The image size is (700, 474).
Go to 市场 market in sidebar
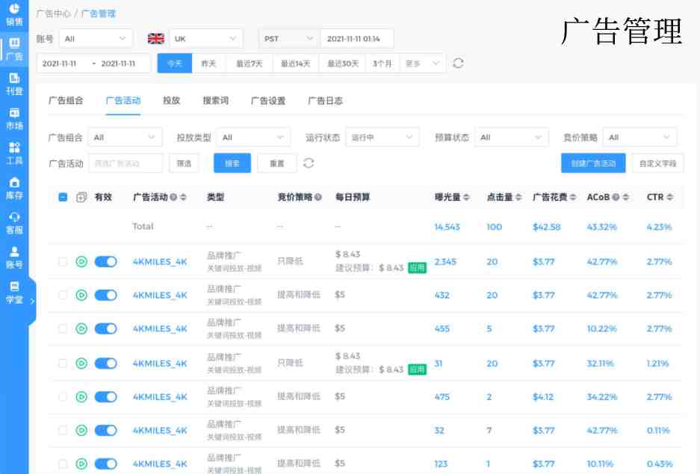coord(14,119)
